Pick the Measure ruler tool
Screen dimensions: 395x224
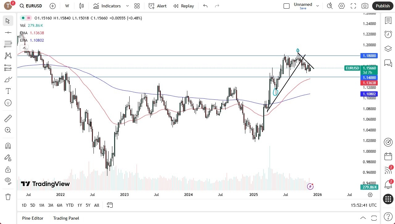pos(8,118)
